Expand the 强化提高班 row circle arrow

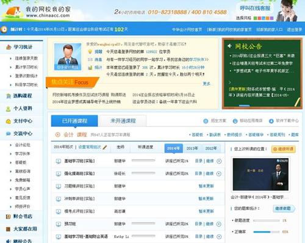[219, 174]
